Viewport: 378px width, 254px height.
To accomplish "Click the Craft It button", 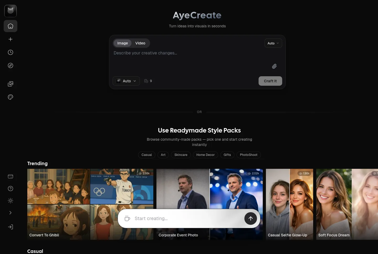I will [270, 81].
